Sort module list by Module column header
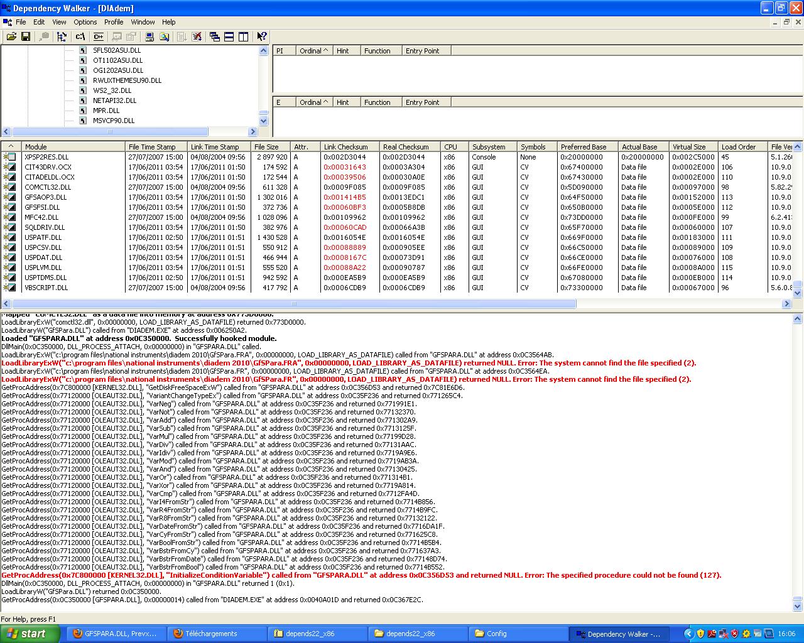 pos(73,147)
